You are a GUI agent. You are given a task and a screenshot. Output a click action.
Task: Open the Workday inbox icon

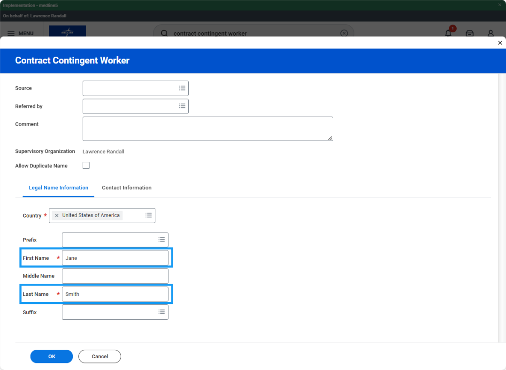coord(469,33)
